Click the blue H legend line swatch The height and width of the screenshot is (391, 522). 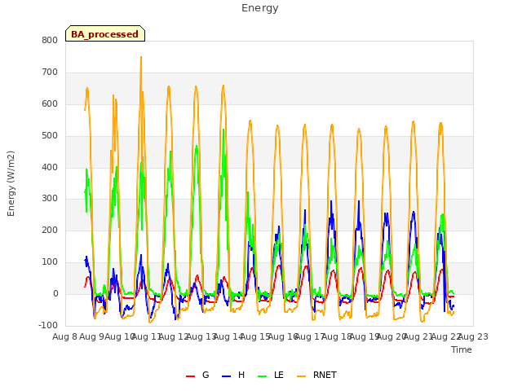[x=226, y=376]
